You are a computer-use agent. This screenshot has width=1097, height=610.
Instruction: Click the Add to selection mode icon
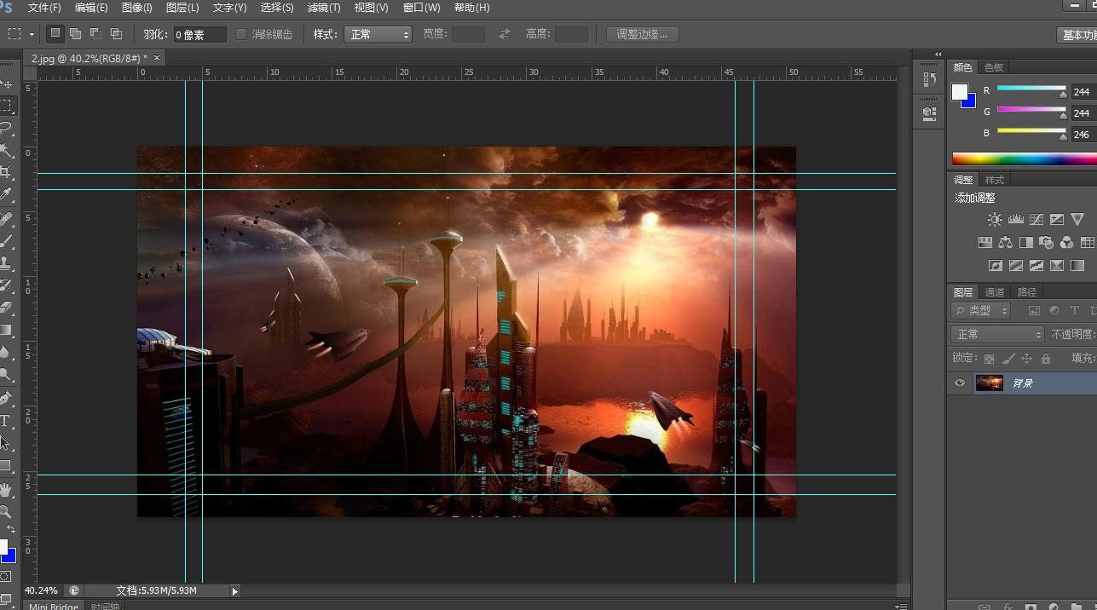[x=76, y=34]
